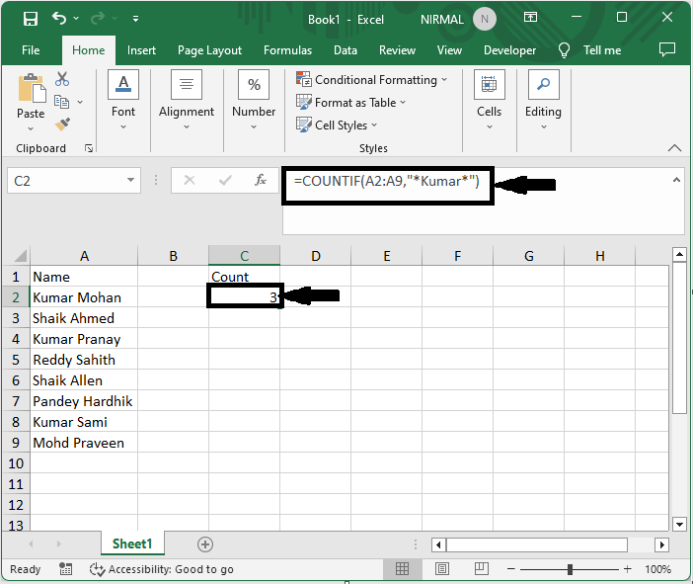The width and height of the screenshot is (693, 584).
Task: Select the Sheet1 tab
Action: (132, 543)
